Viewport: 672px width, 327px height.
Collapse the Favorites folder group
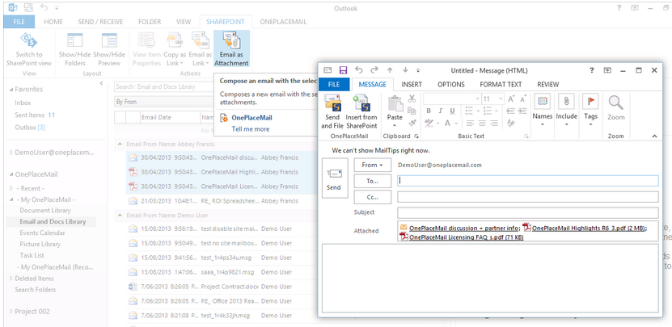pos(11,89)
